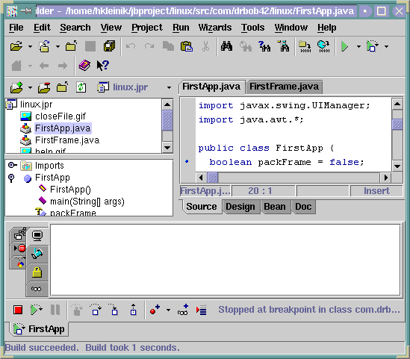Click the Open file folder icon
This screenshot has width=410, height=359.
[16, 46]
